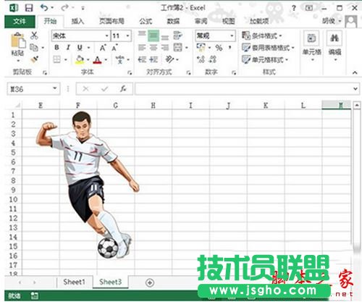
Task: Switch to the Page Layout tab
Action: point(111,21)
